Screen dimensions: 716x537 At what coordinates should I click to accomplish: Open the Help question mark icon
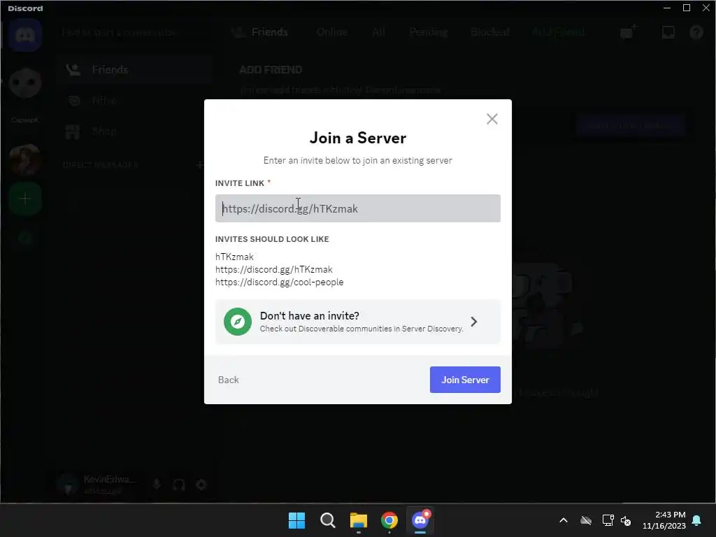coord(696,32)
